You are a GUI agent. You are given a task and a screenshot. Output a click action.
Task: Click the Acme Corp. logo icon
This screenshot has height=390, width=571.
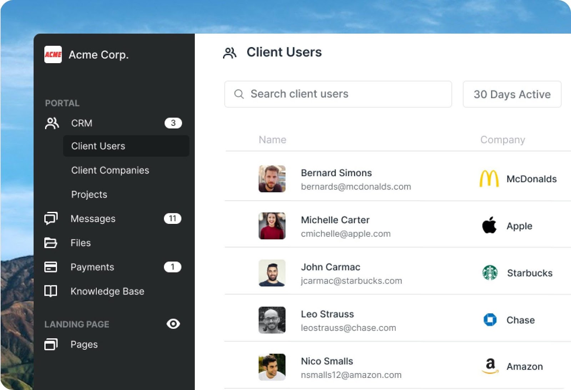tap(53, 55)
